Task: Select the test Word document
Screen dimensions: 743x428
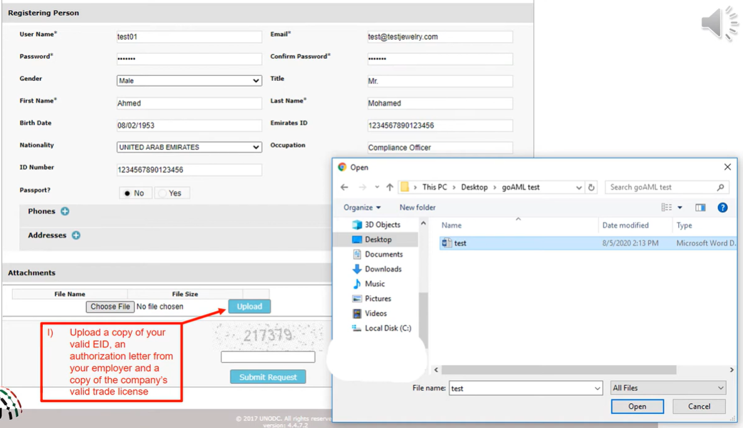Action: tap(460, 243)
